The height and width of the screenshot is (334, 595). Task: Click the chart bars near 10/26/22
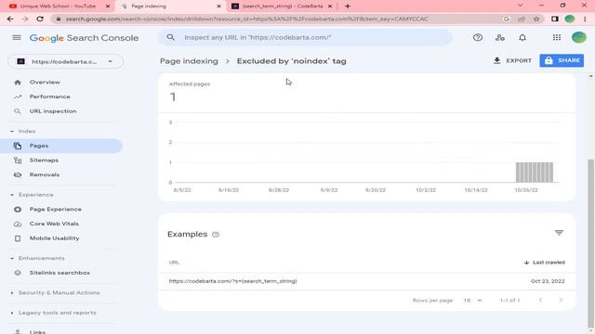tap(534, 173)
